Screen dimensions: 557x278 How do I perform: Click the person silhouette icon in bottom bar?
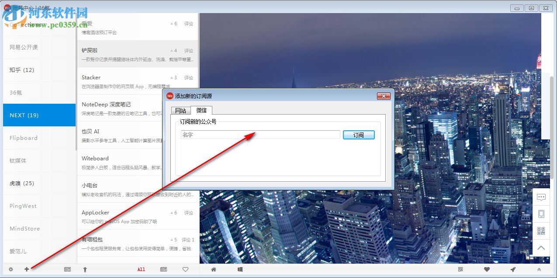coord(86,269)
